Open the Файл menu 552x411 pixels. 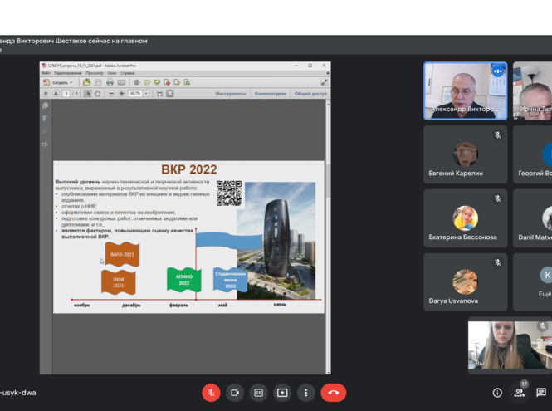46,73
